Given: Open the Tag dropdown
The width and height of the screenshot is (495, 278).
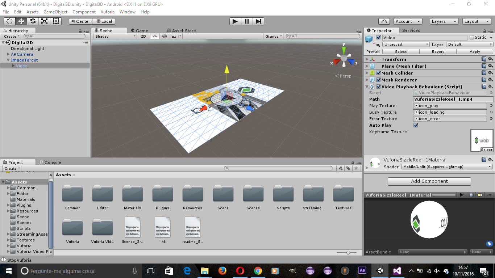Looking at the screenshot, I should (x=406, y=45).
